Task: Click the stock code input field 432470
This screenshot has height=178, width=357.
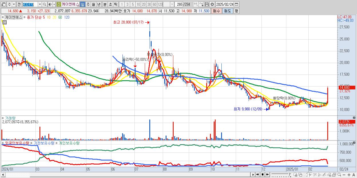Action: tap(30, 4)
